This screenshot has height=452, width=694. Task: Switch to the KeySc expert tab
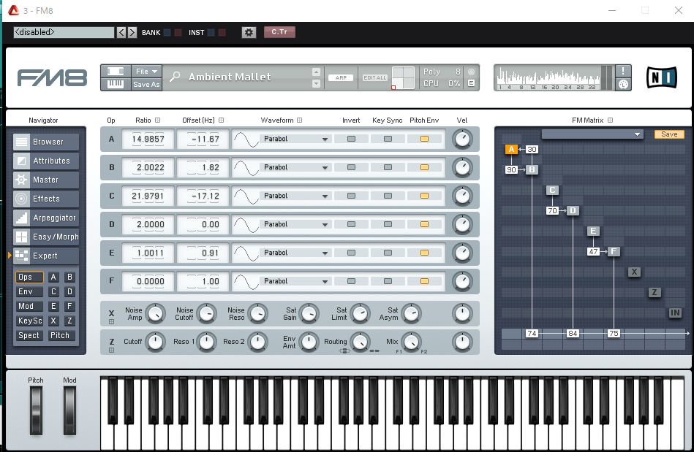[x=29, y=321]
